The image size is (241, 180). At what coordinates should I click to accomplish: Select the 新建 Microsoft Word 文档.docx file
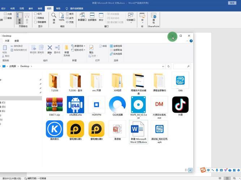click(x=138, y=132)
